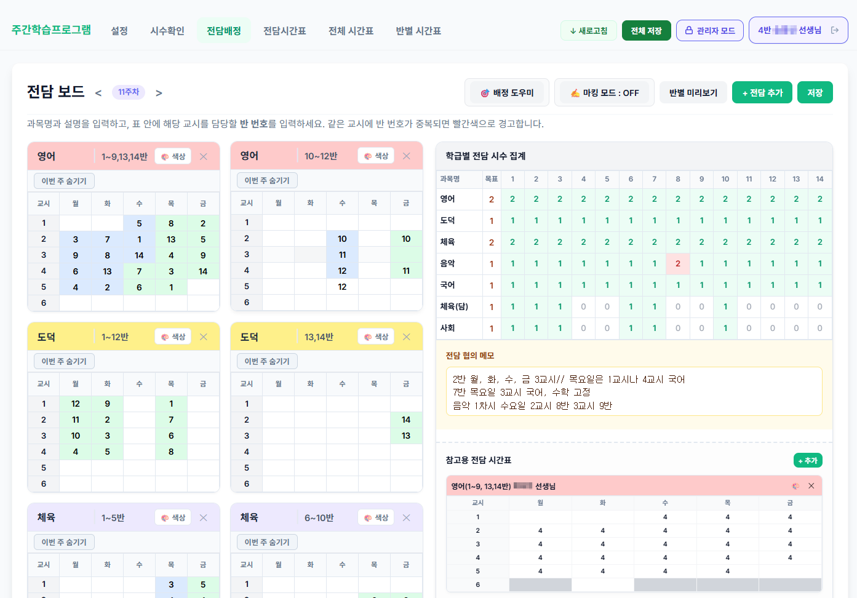Hide this week for 체육 1~5반
This screenshot has width=857, height=598.
coord(64,542)
